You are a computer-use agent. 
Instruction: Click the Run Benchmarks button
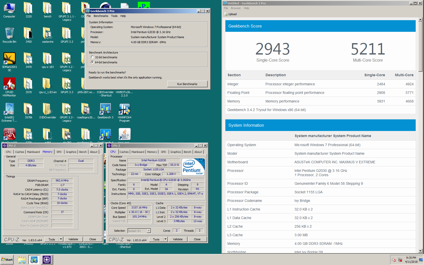[x=187, y=84]
